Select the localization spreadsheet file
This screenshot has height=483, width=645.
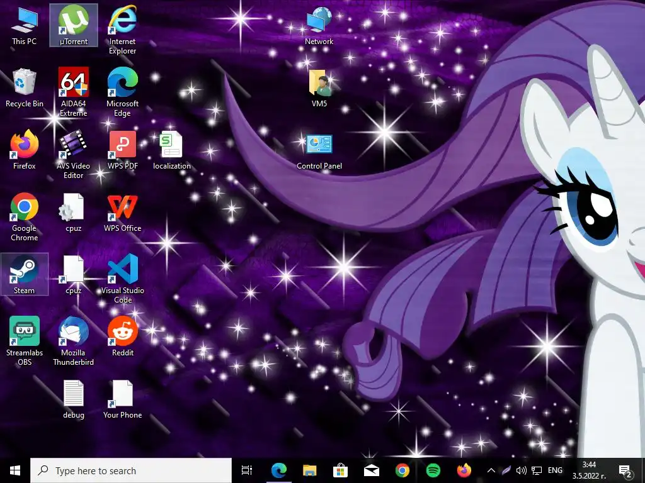172,150
